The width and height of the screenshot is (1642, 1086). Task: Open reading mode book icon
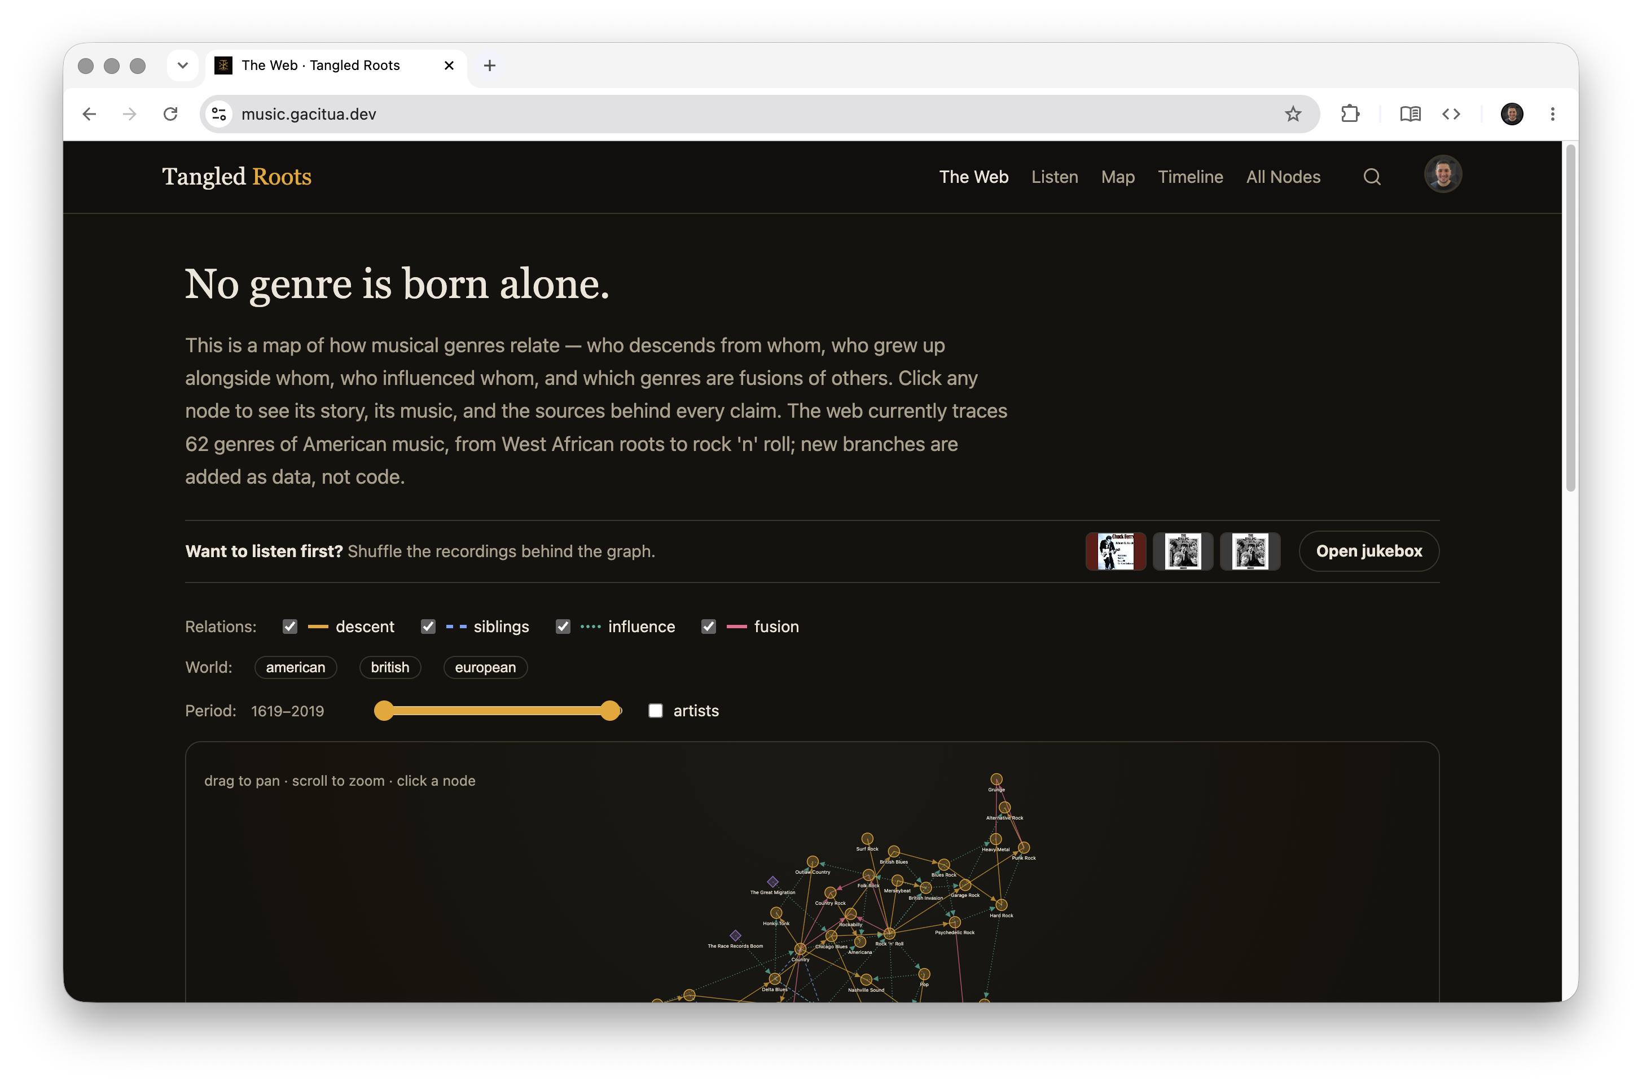click(x=1410, y=114)
